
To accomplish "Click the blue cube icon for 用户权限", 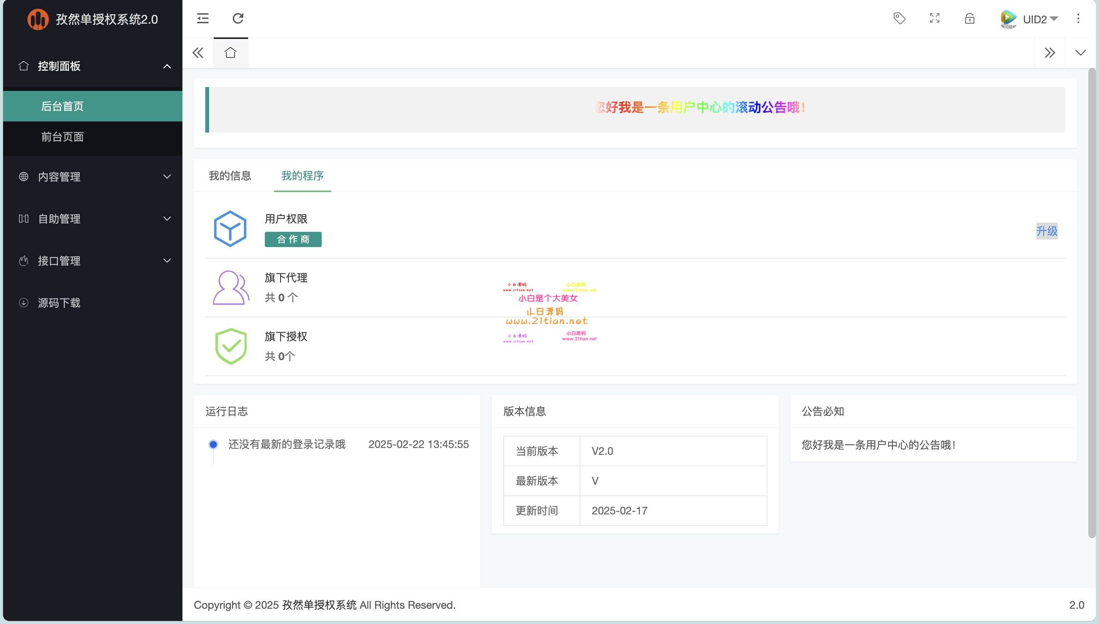I will pyautogui.click(x=230, y=228).
